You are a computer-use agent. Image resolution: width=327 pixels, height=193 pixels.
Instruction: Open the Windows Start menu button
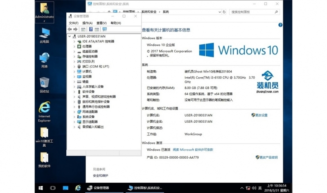(x=41, y=188)
